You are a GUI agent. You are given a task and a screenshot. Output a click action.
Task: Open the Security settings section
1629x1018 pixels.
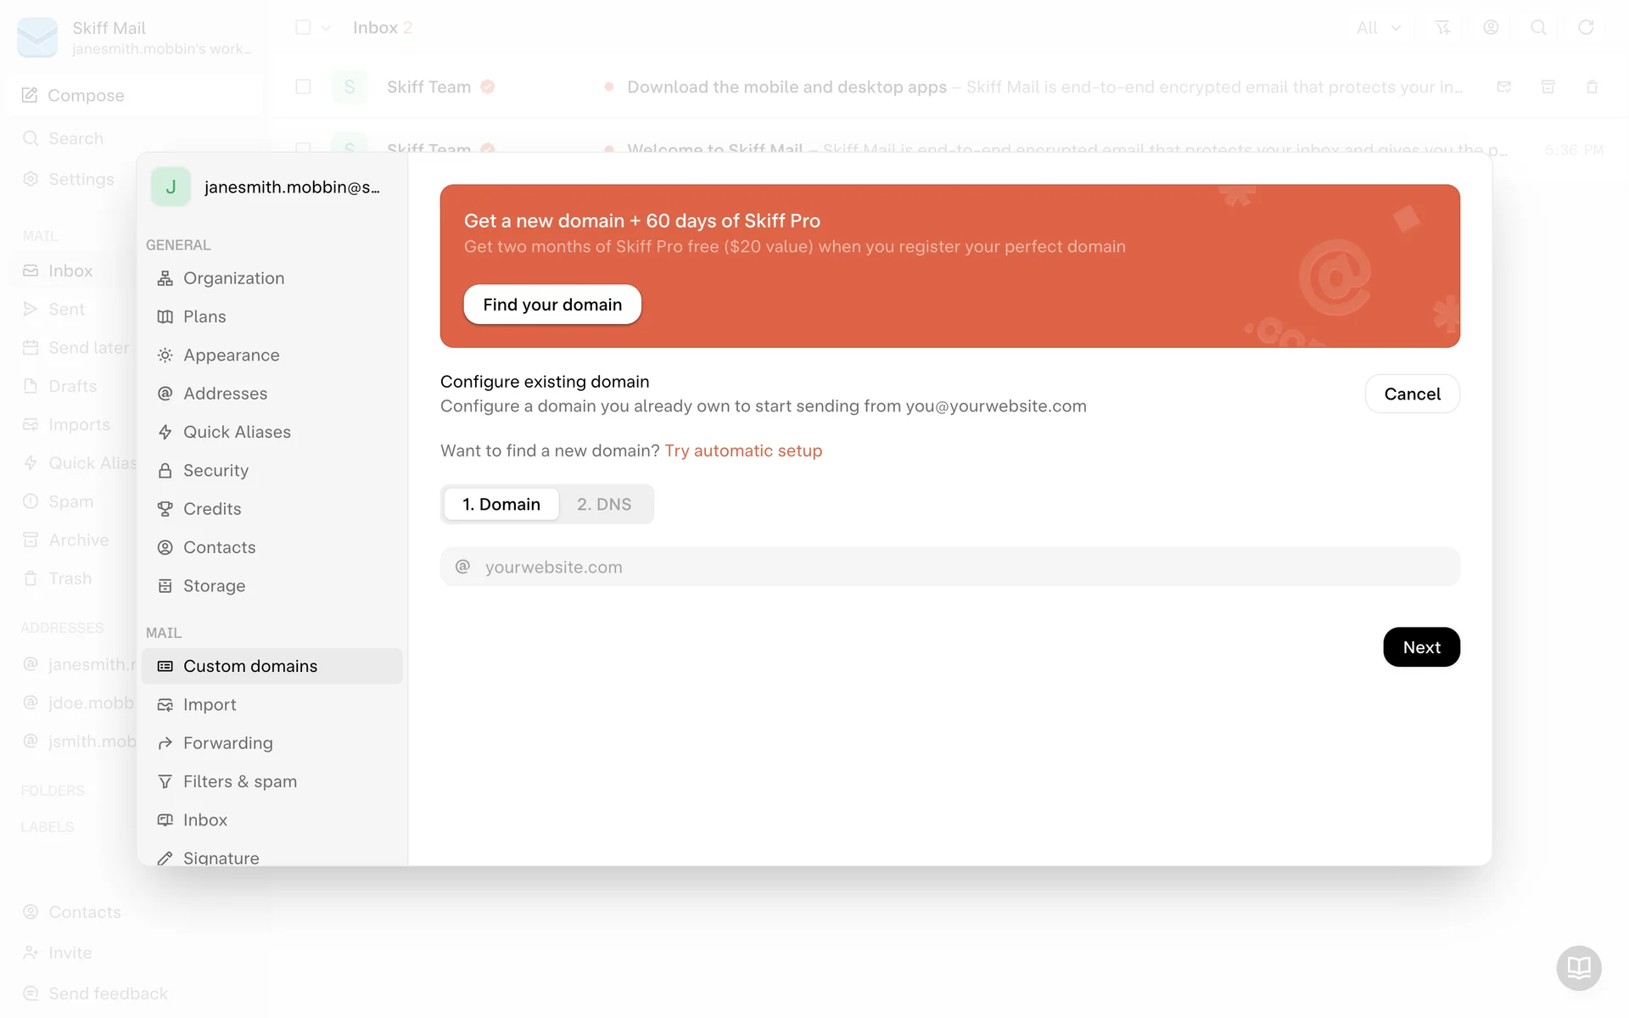tap(216, 470)
